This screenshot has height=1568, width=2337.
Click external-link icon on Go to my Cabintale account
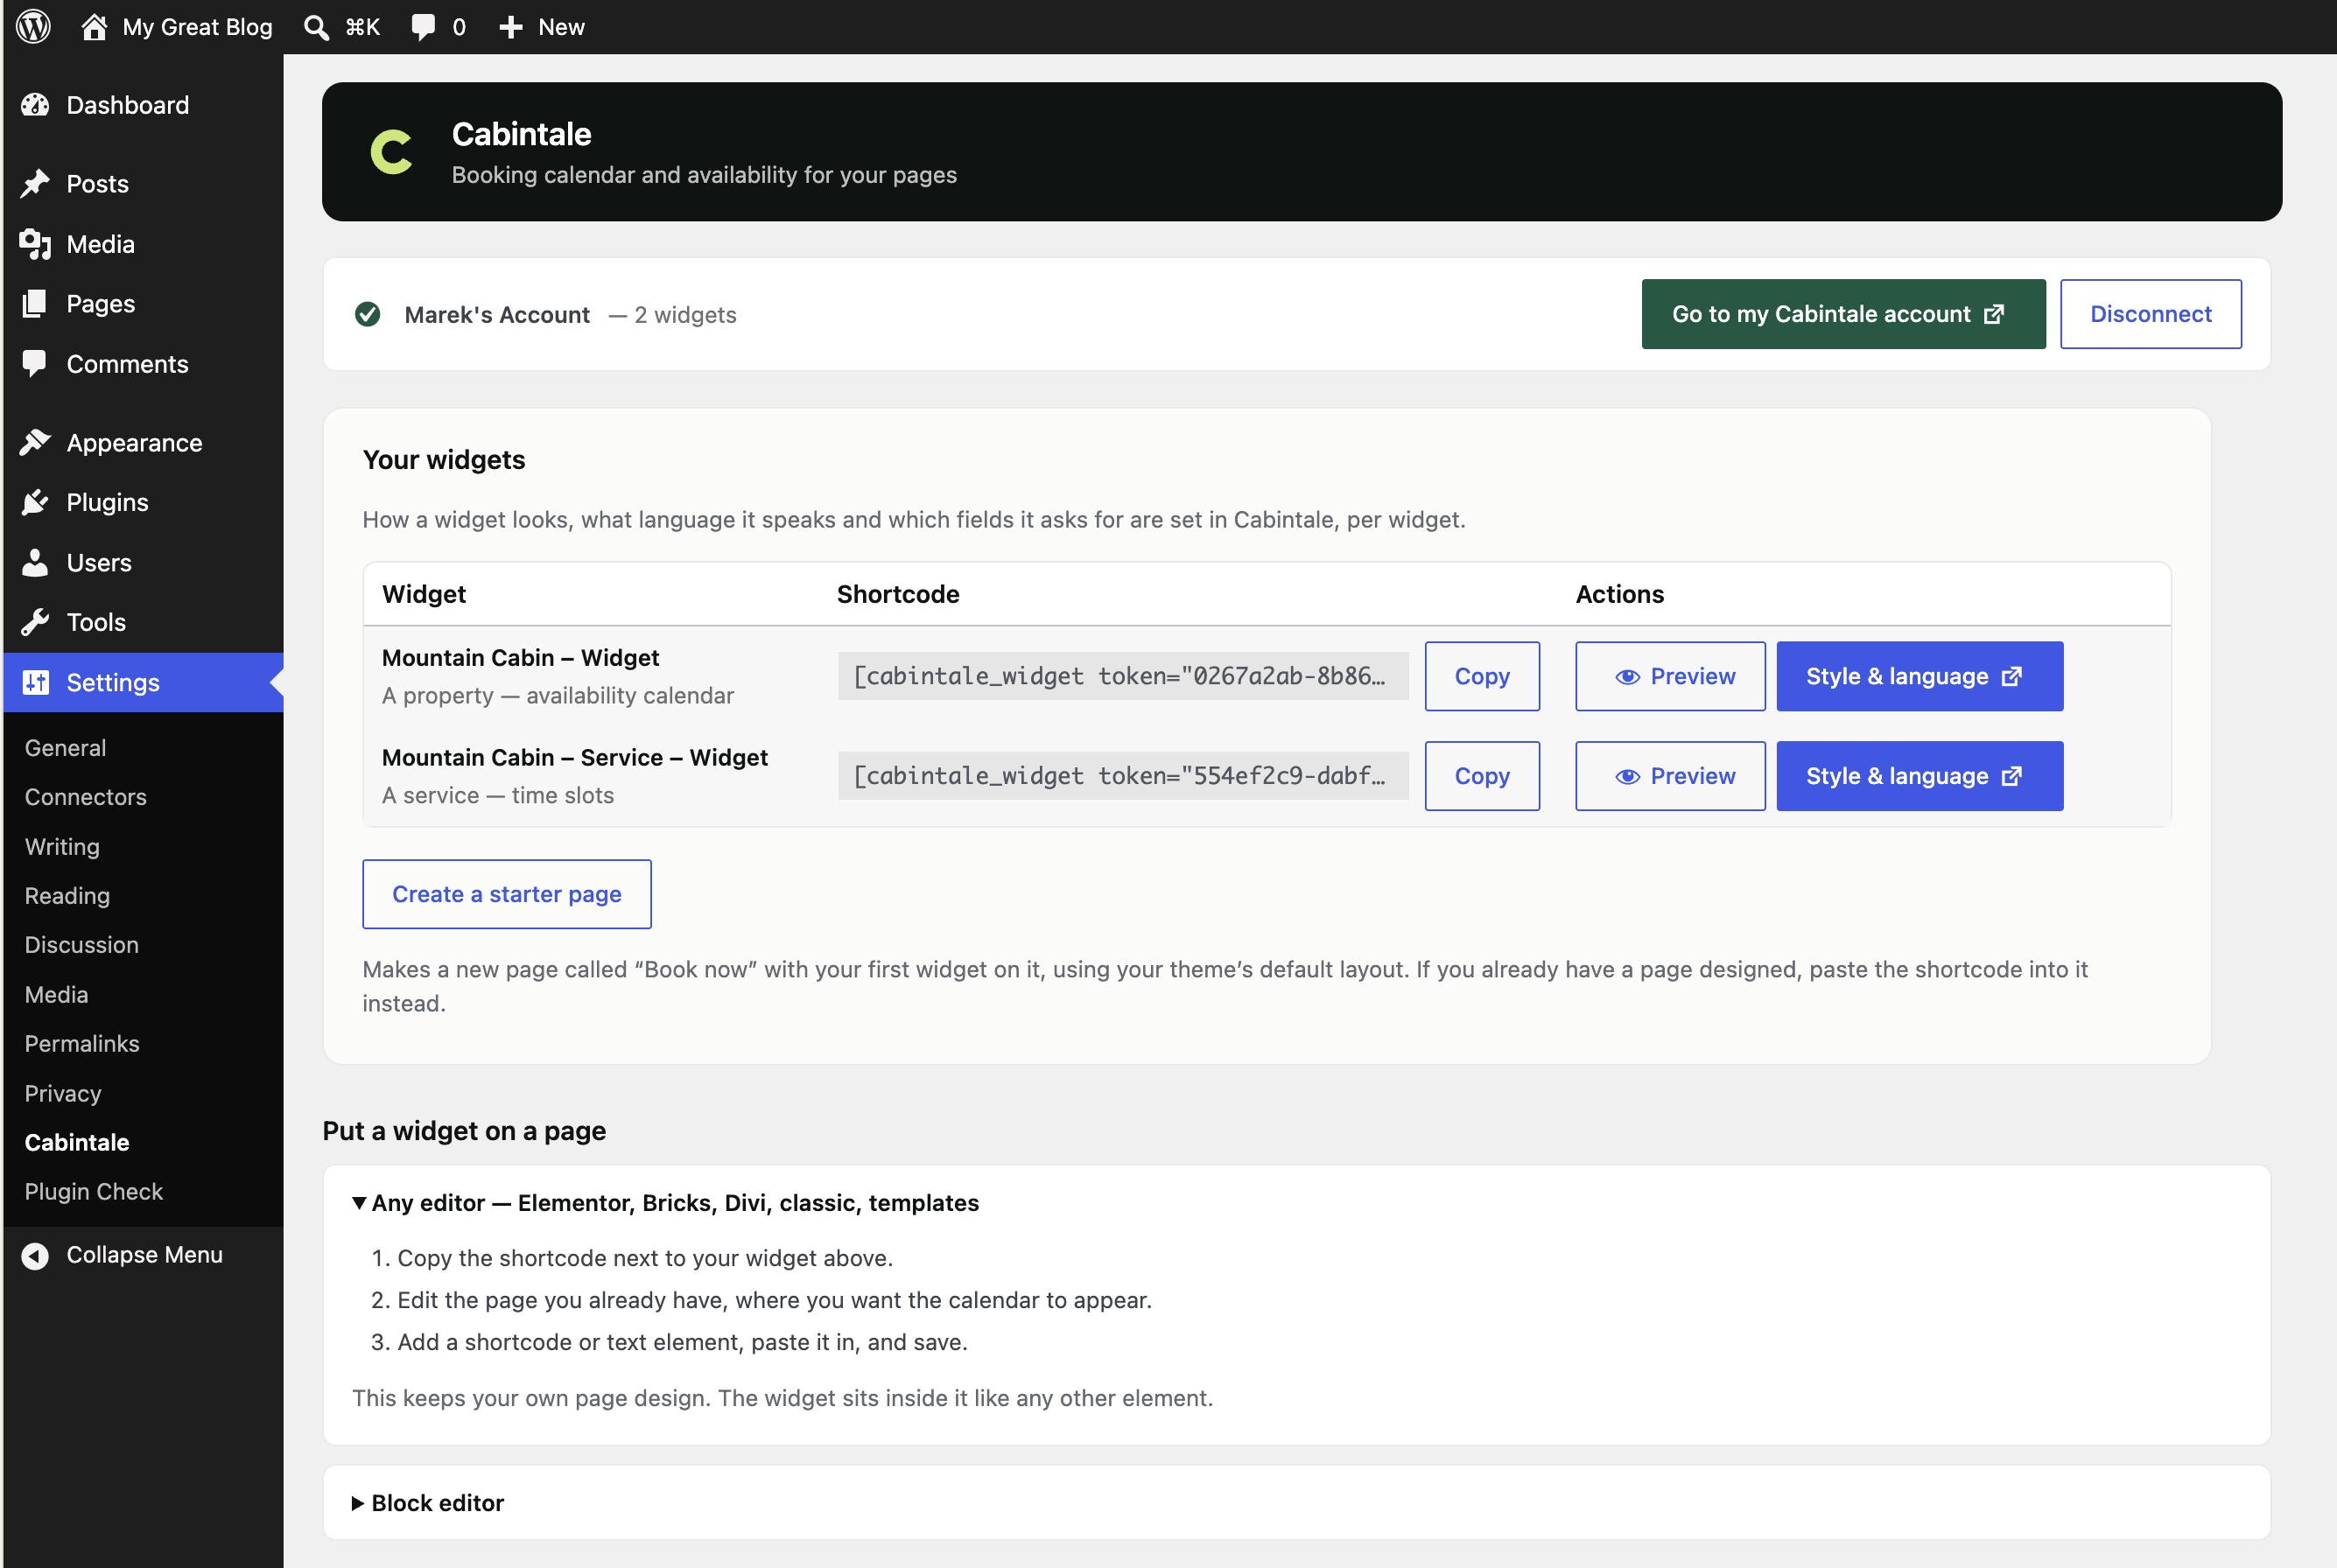pos(1994,314)
